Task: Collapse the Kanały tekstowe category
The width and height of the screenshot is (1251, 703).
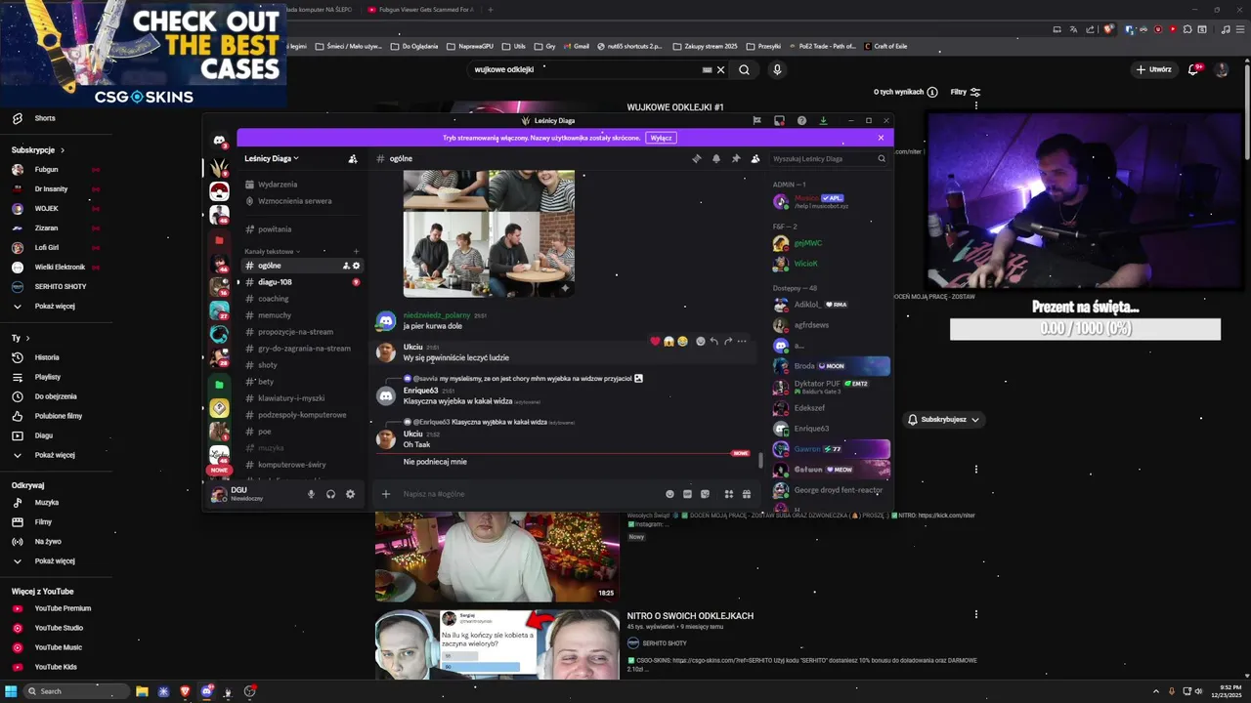Action: (x=272, y=252)
